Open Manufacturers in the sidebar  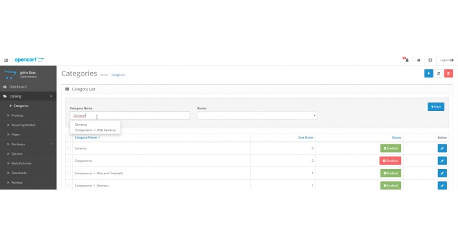click(x=21, y=163)
